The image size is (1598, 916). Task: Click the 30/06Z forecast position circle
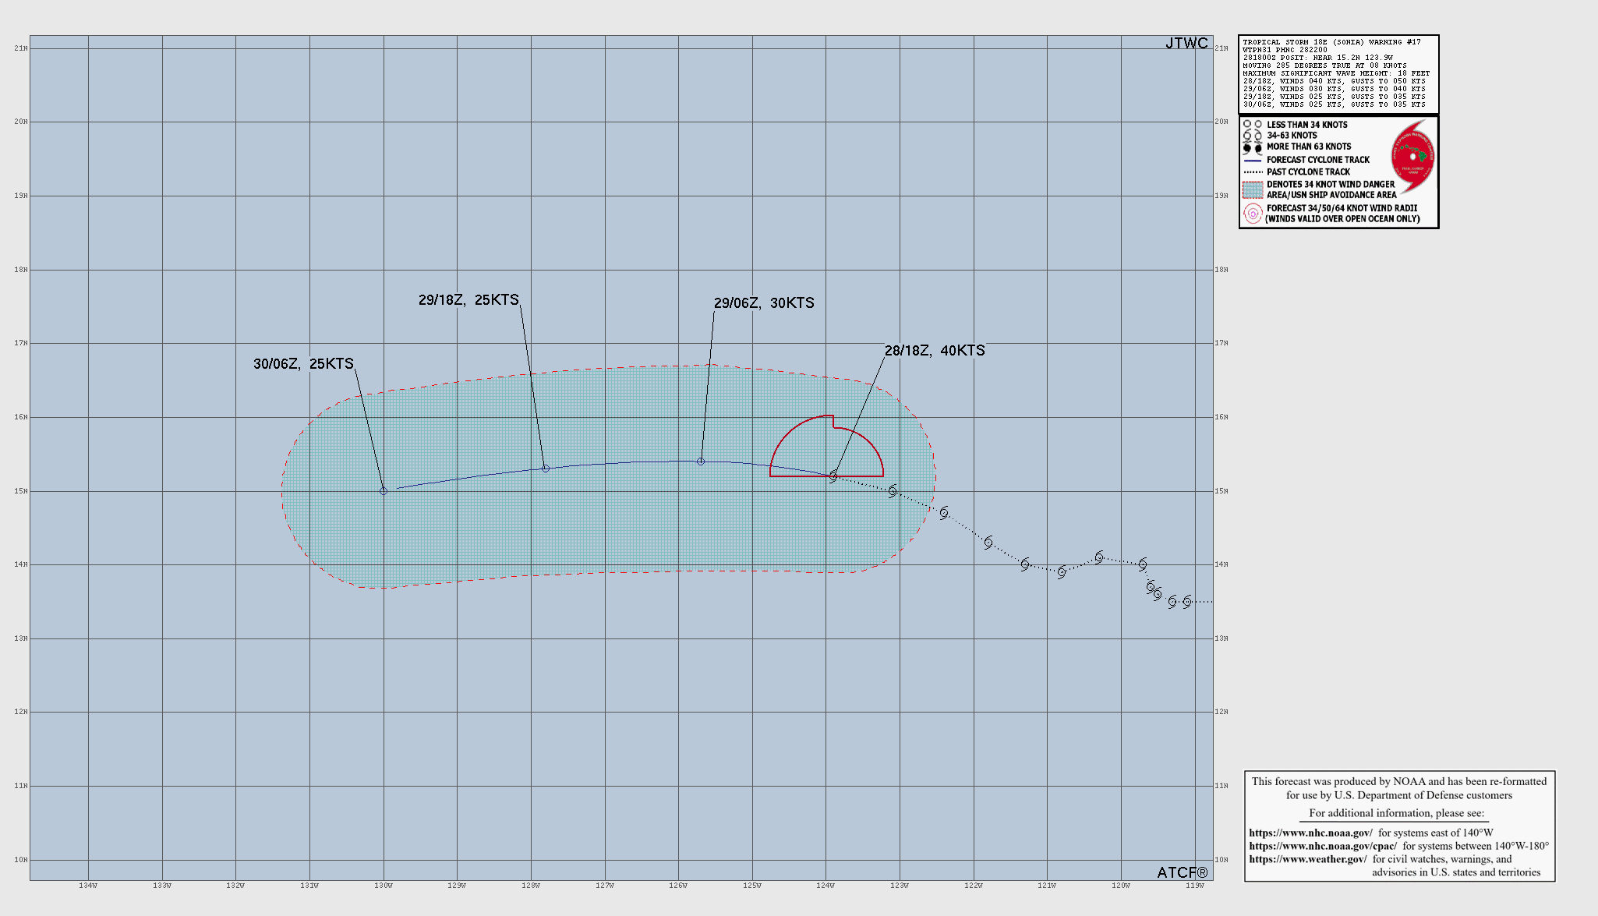click(x=384, y=491)
